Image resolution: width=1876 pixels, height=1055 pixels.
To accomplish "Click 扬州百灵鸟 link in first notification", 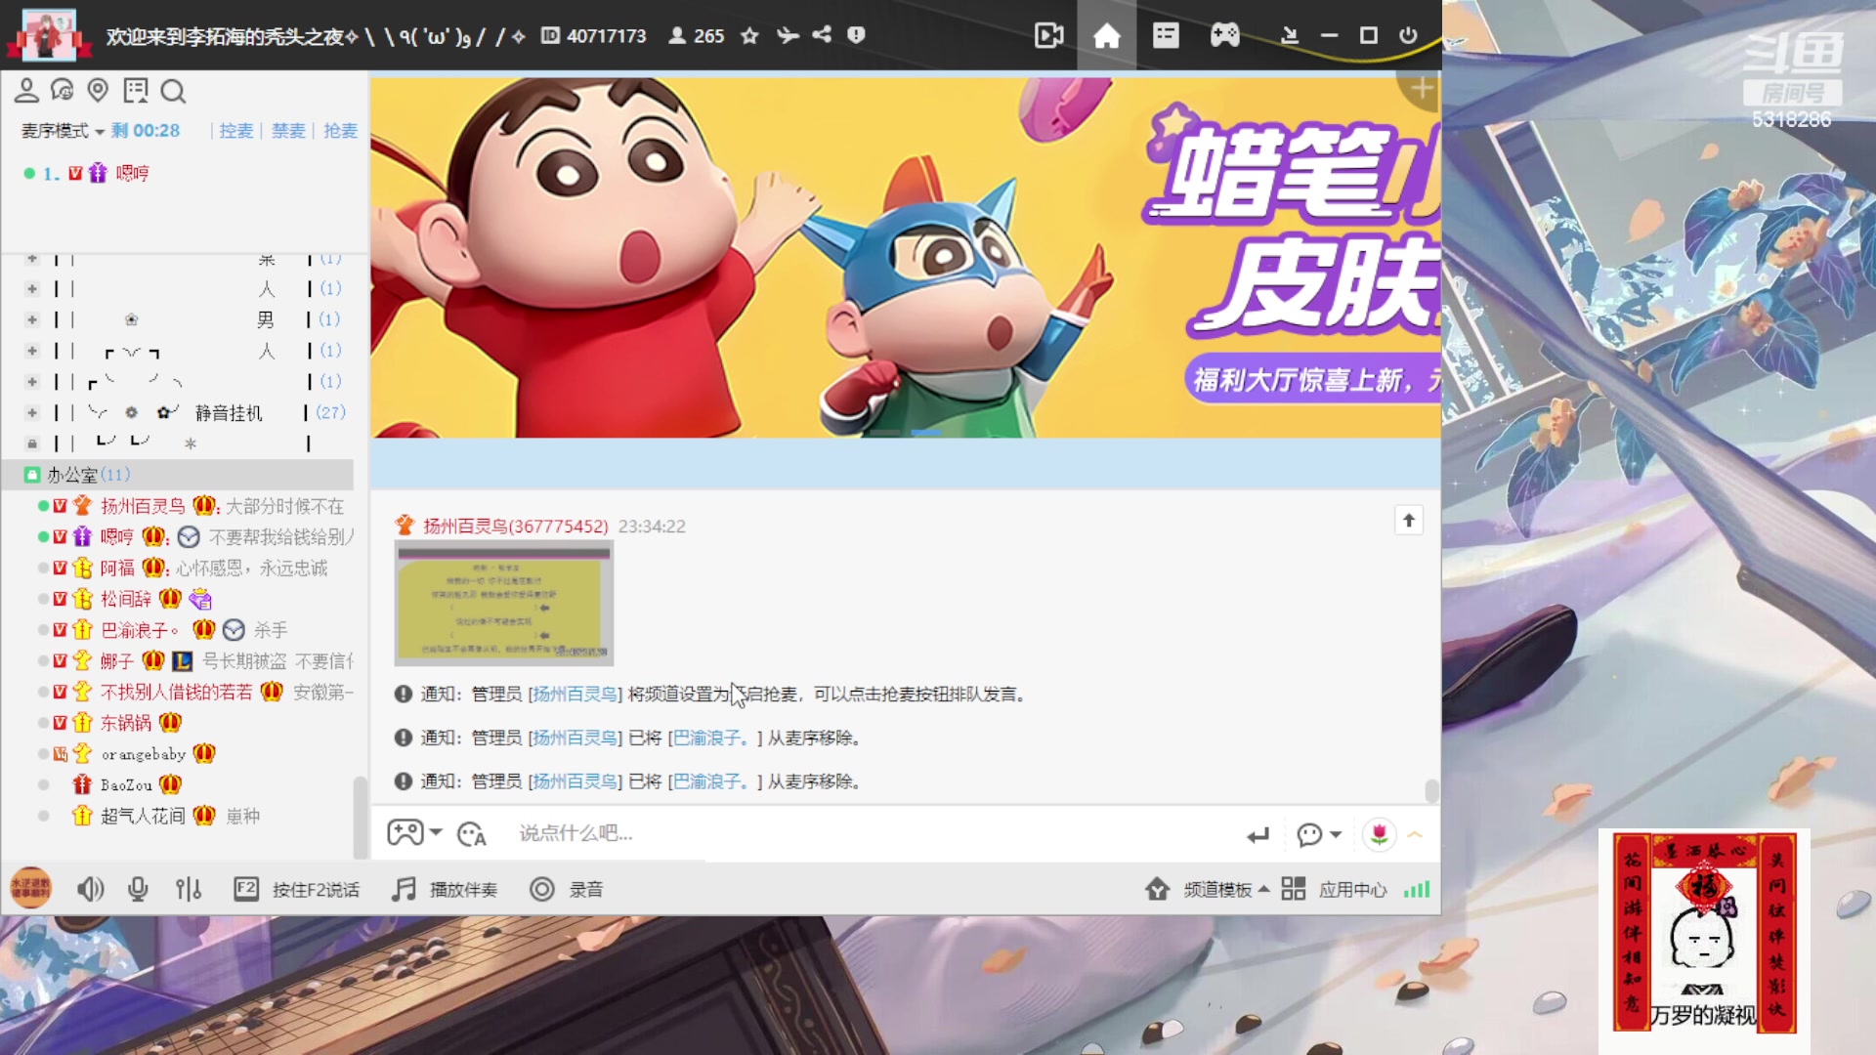I will (x=575, y=695).
